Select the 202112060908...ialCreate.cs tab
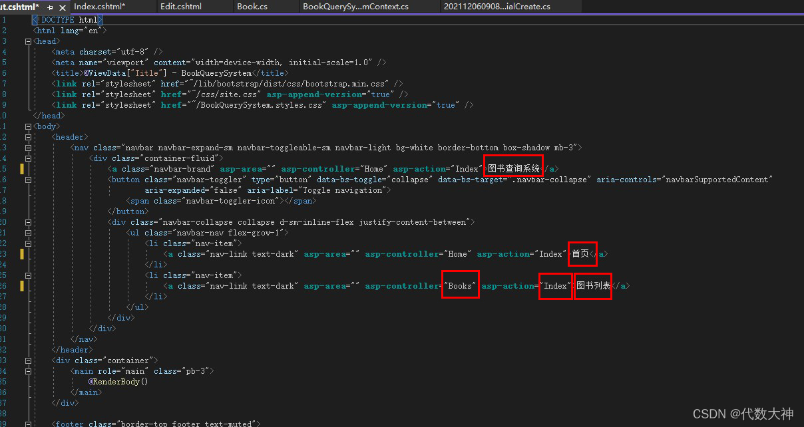The width and height of the screenshot is (804, 427). 496,6
